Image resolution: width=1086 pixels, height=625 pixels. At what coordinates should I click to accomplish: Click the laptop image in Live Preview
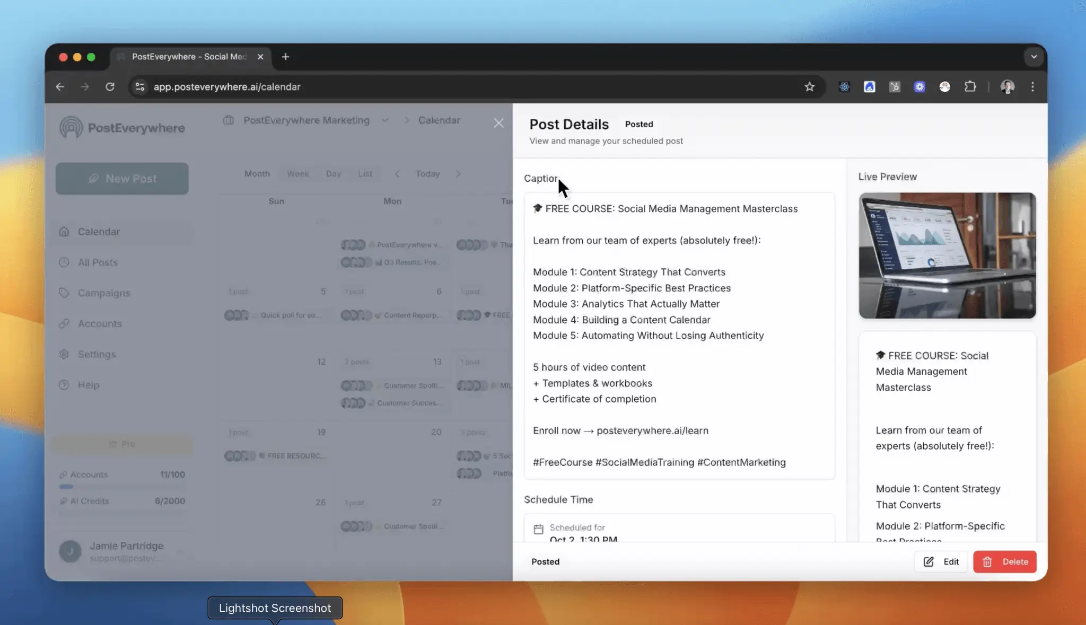[x=947, y=256]
